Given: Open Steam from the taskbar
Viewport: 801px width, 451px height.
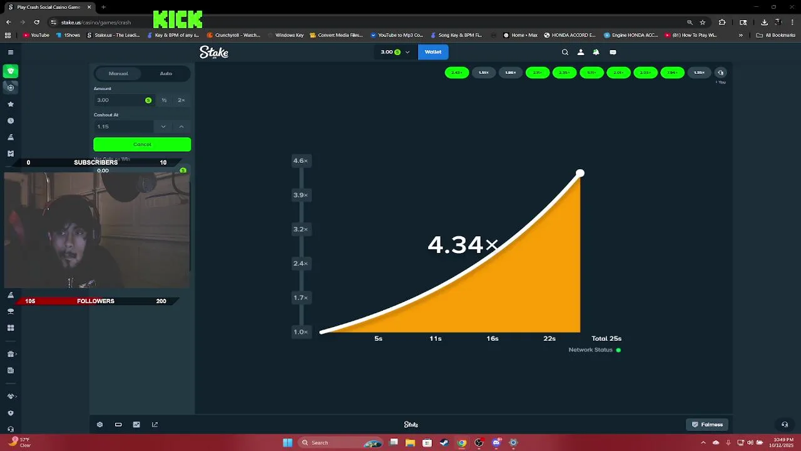Looking at the screenshot, I should (x=444, y=443).
